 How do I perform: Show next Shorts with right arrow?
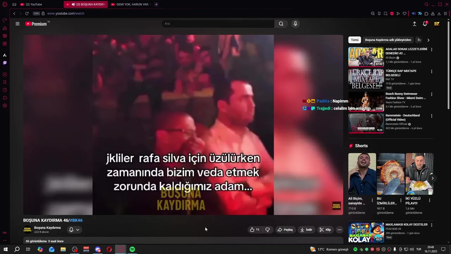pos(433,179)
